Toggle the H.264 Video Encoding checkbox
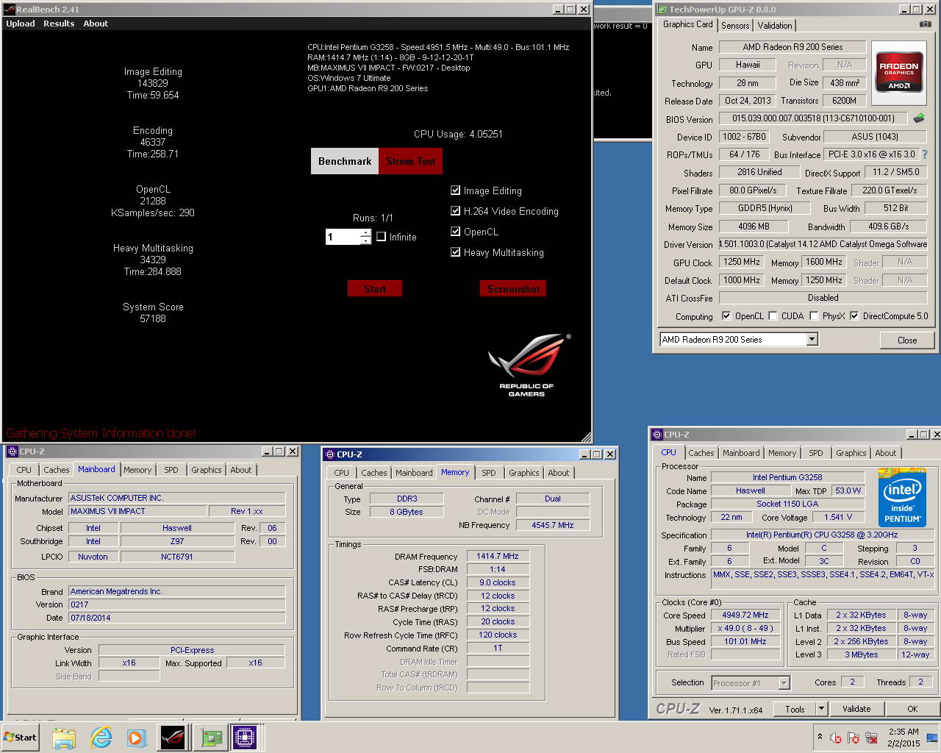941x753 pixels. click(x=455, y=211)
